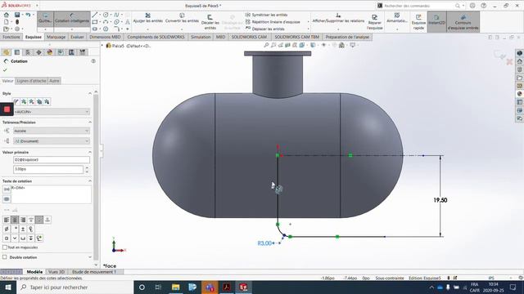Click Réparer l'esquisse tool
This screenshot has height=294, width=524.
[375, 22]
